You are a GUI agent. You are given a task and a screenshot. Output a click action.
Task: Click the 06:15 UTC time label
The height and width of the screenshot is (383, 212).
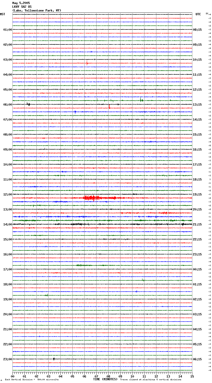pyautogui.click(x=197, y=359)
